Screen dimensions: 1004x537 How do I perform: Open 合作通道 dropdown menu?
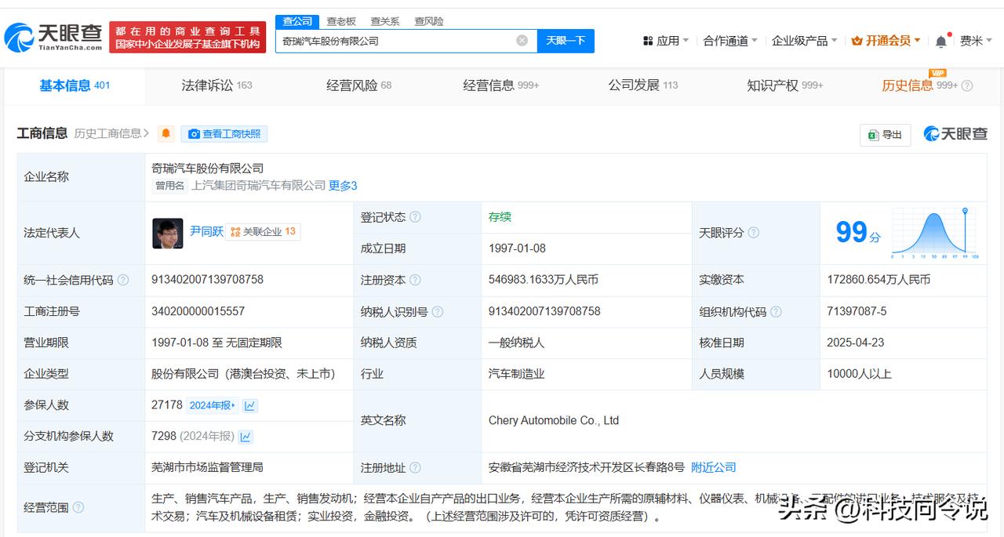[x=730, y=41]
